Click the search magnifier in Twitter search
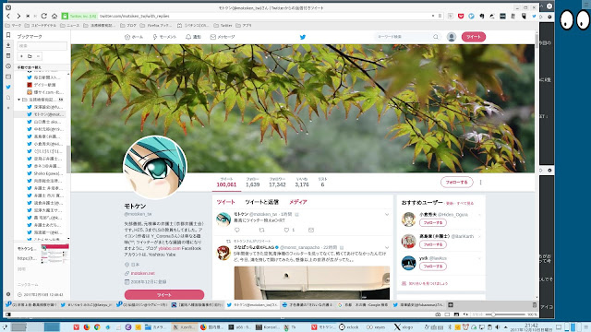Screen dimensions: 591x332 click(x=436, y=37)
